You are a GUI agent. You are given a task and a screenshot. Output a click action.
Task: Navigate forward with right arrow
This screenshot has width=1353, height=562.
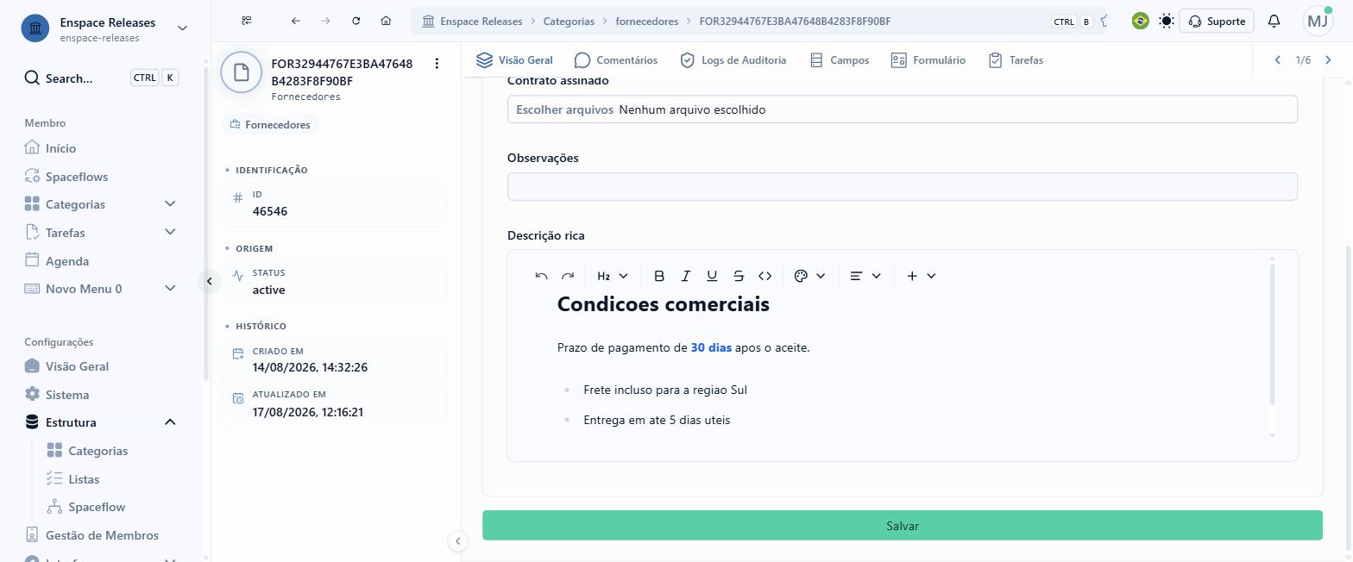325,21
